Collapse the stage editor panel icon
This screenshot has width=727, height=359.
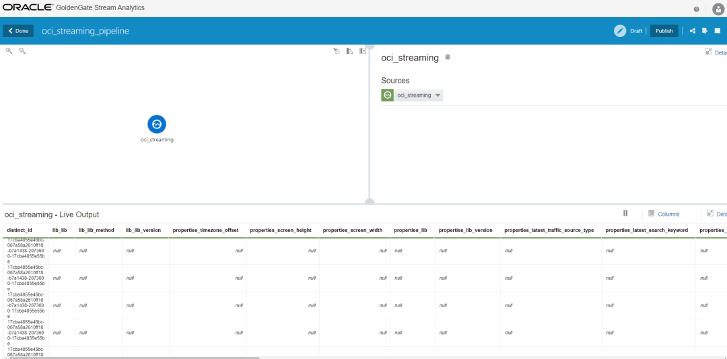[363, 51]
